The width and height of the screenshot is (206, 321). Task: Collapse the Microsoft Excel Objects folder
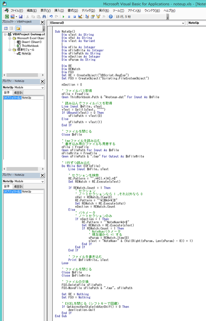10,38
